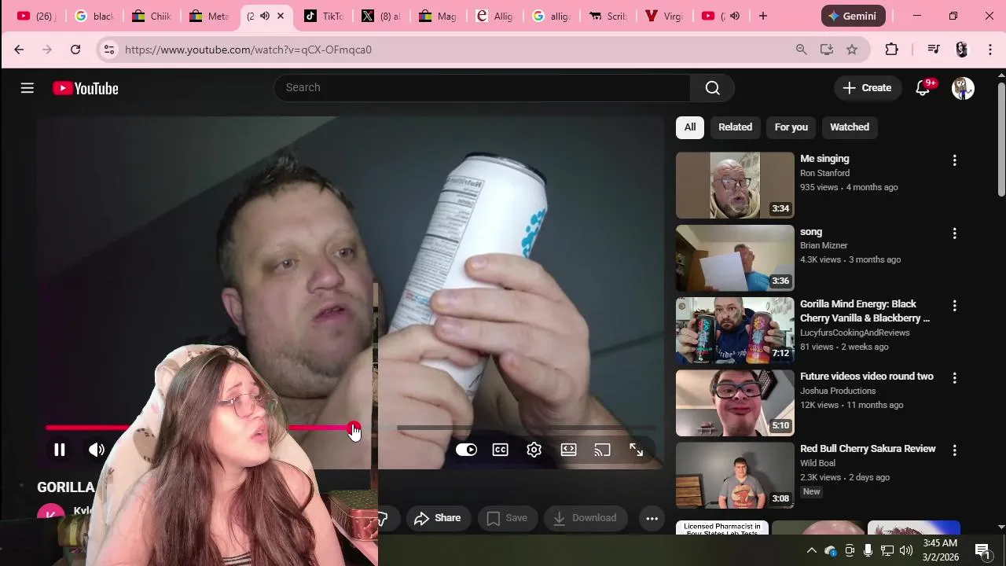1006x566 pixels.
Task: Reload the current page
Action: (x=75, y=50)
